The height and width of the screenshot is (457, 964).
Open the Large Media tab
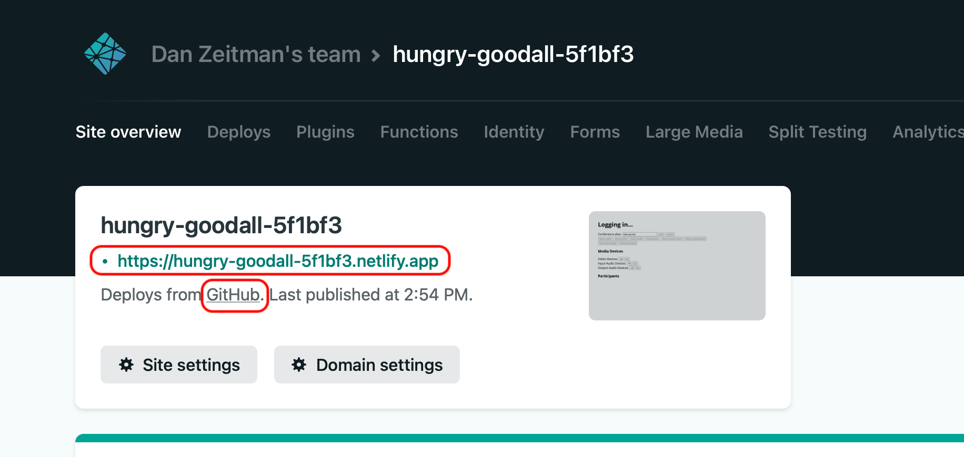694,132
